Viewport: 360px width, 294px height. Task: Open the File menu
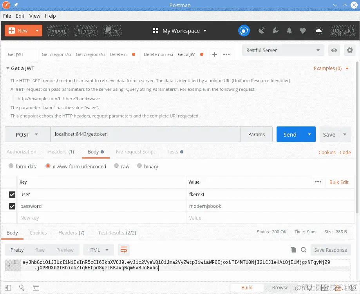pos(7,16)
